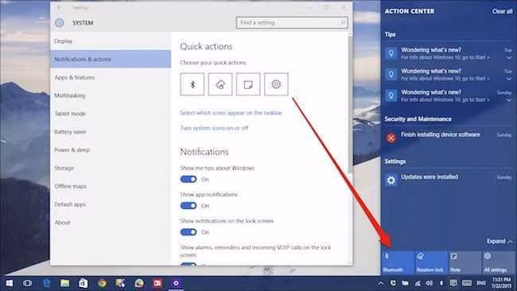This screenshot has width=517, height=291.
Task: Click the search magnifier in Find a setting
Action: pos(343,22)
